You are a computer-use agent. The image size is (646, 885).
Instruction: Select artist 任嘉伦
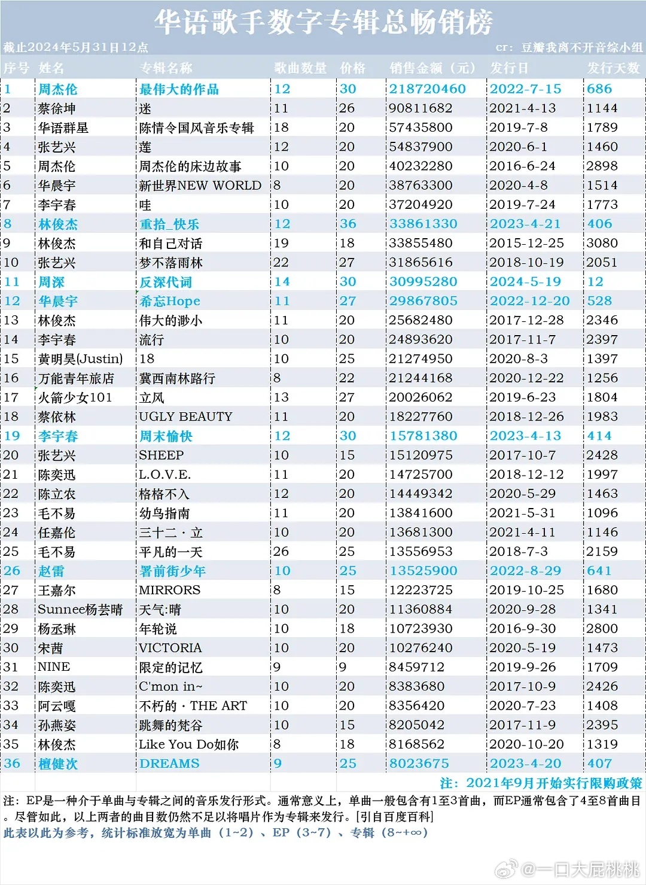57,533
